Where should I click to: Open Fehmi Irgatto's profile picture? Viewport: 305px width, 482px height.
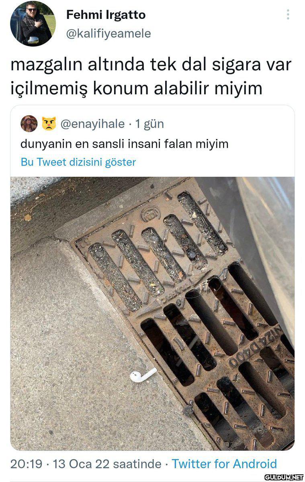[x=33, y=24]
